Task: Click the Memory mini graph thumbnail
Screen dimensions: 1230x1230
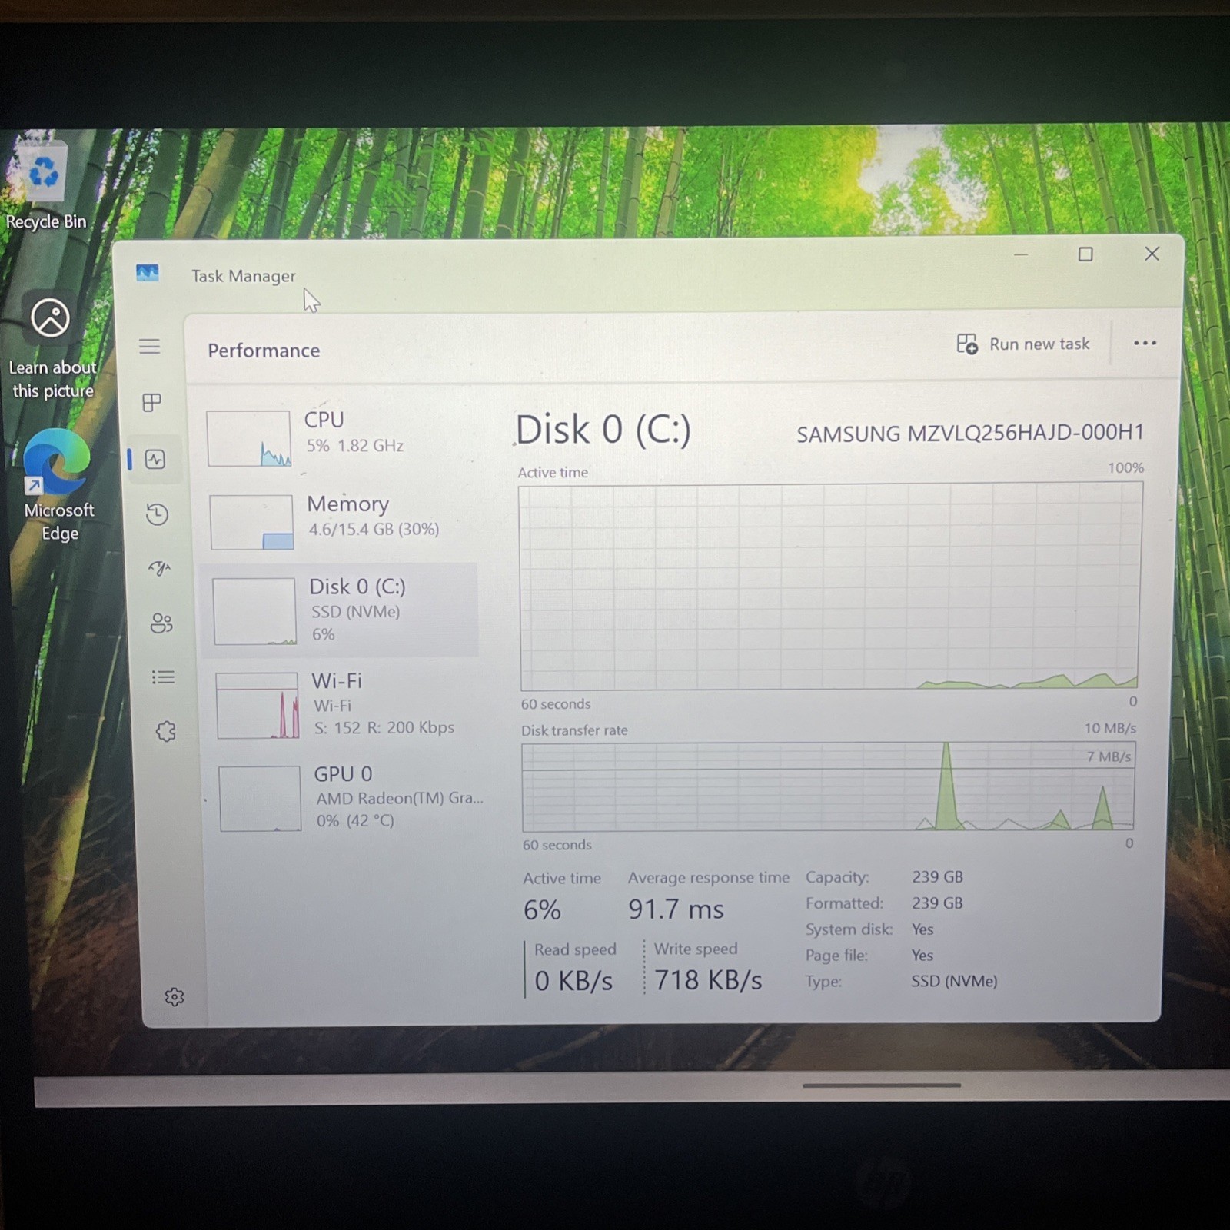Action: click(x=251, y=522)
